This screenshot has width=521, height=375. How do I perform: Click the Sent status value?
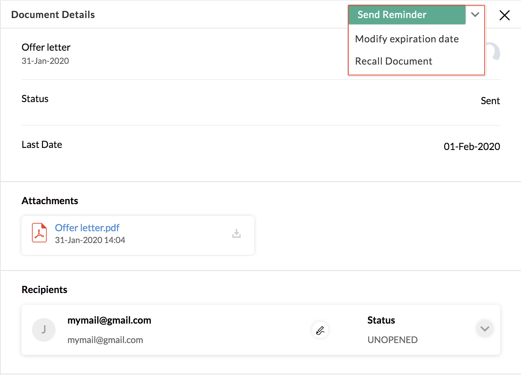(490, 101)
